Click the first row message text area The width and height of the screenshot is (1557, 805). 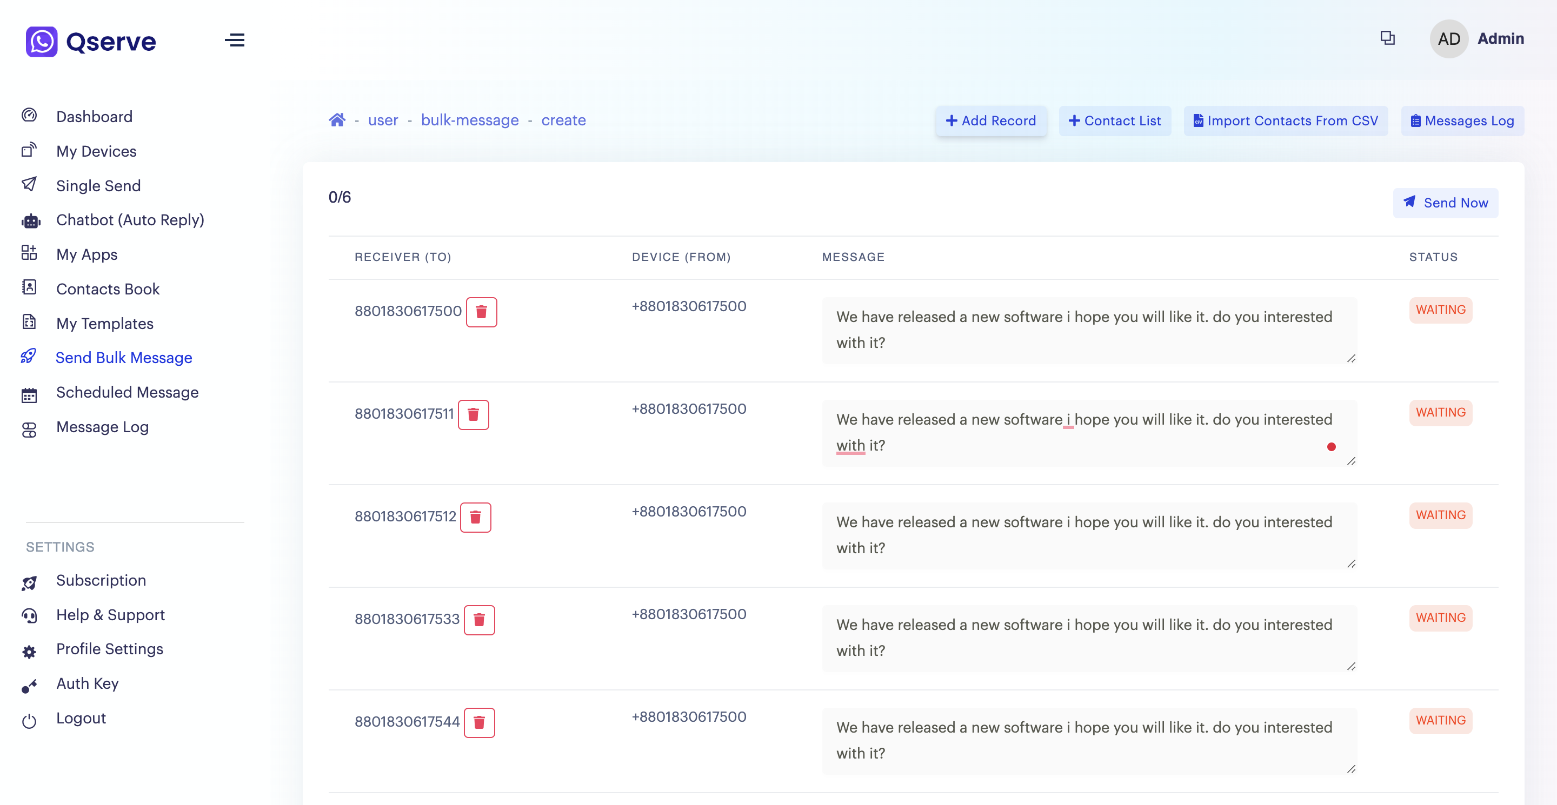coord(1088,330)
